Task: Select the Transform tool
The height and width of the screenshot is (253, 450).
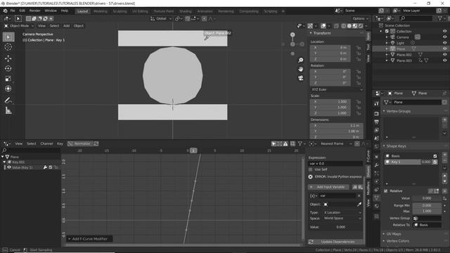Action: tap(8, 89)
